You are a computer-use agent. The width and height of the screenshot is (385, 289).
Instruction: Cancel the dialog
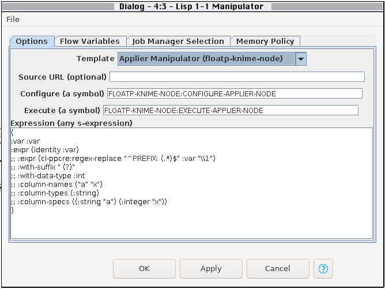(278, 269)
